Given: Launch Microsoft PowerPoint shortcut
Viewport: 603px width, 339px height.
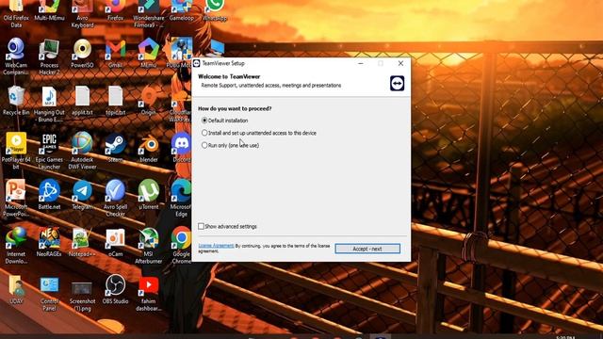Looking at the screenshot, I should [16, 198].
